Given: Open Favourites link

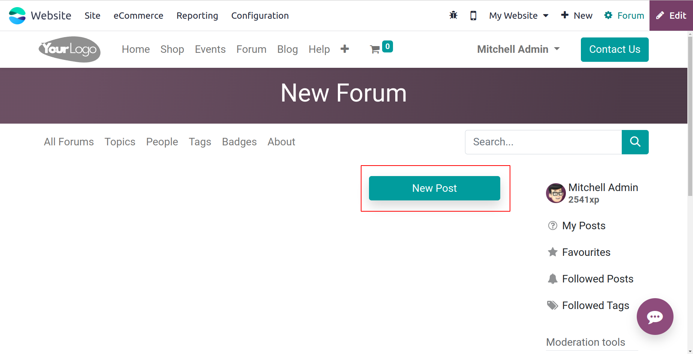Looking at the screenshot, I should pos(586,252).
